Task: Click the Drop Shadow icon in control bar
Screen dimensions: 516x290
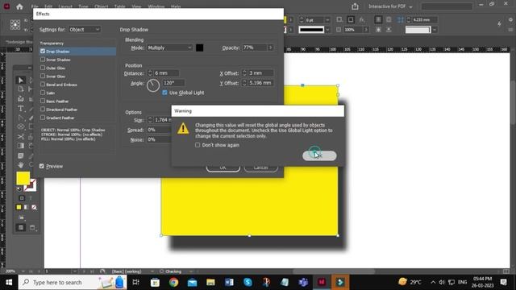Action: (x=351, y=19)
